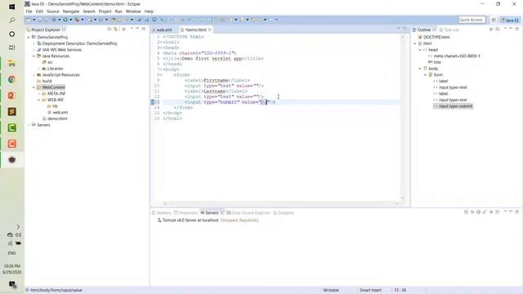Open dropdown arrow next to Debug icon
This screenshot has width=523, height=294.
[60, 20]
